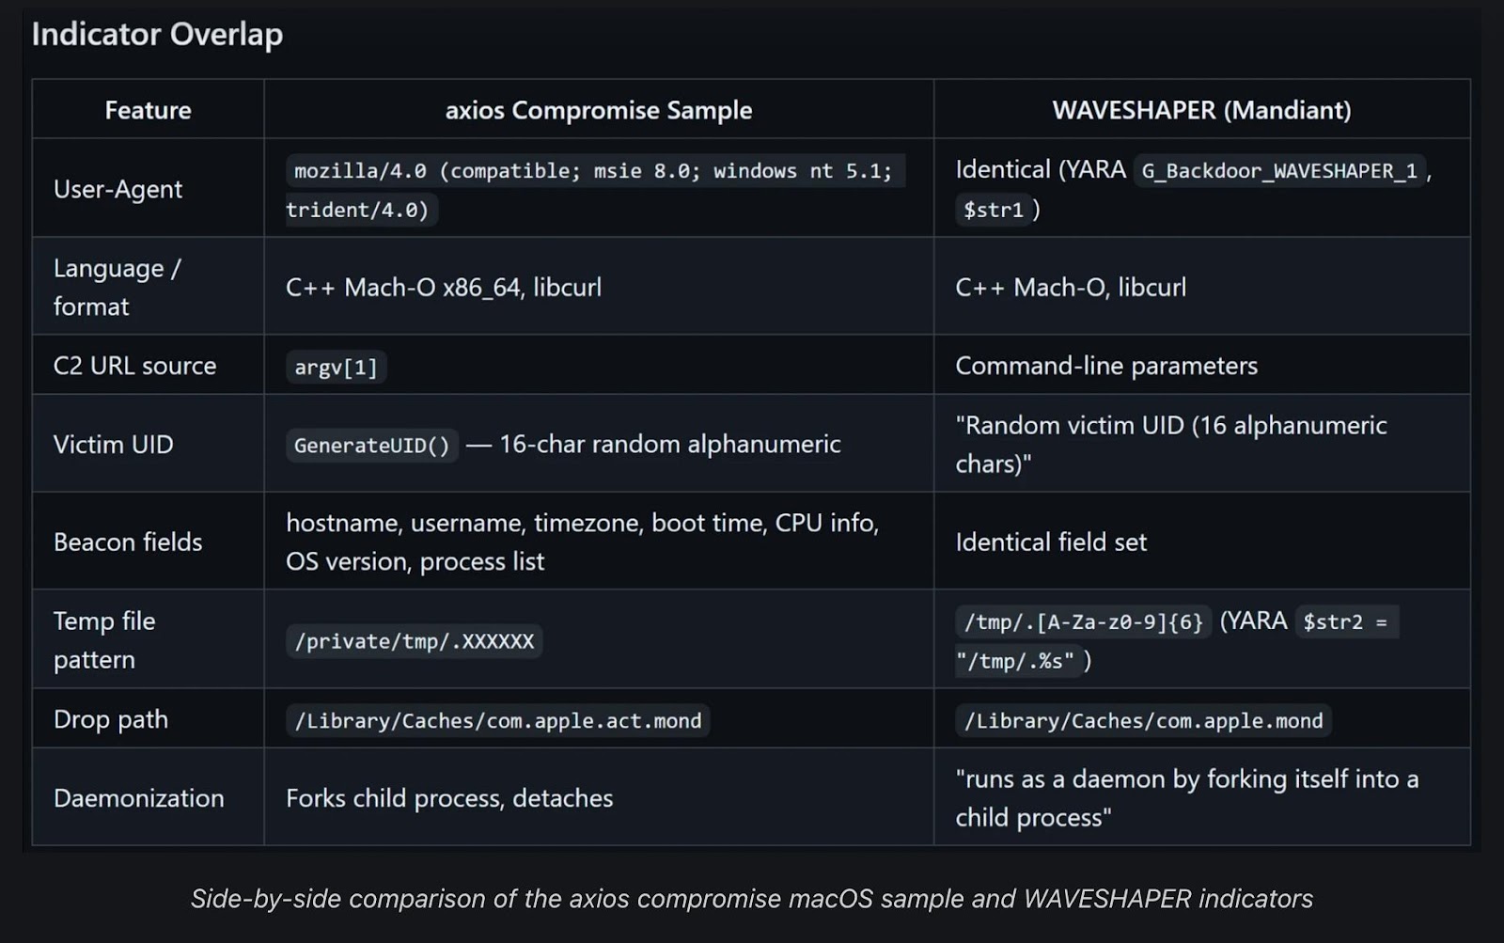
Task: Click the $str1 code snippet
Action: click(993, 210)
